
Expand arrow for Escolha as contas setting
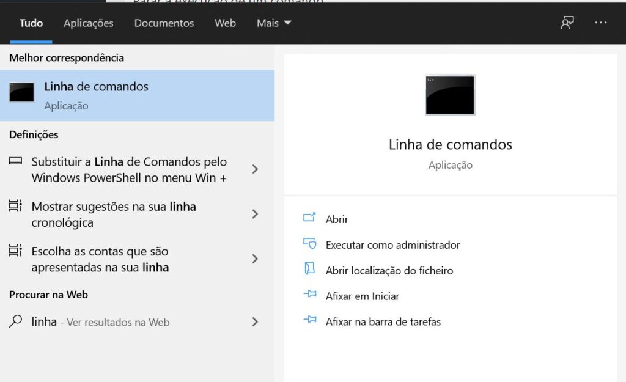255,259
